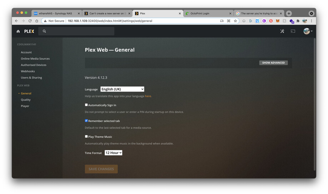The image size is (328, 194).
Task: Open the Chrome three-dot menu
Action: 312,21
